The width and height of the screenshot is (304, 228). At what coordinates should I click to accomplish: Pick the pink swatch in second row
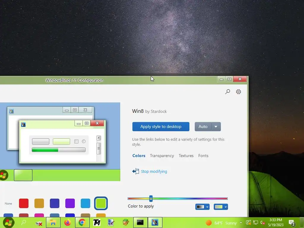tap(39, 215)
